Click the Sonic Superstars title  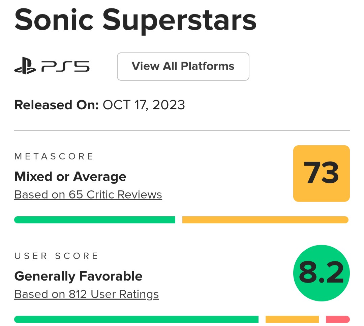135,20
